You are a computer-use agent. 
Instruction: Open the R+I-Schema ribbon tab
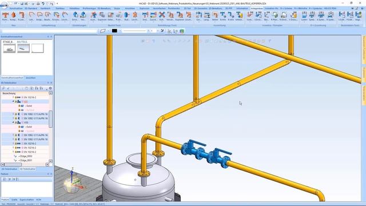click(286, 9)
